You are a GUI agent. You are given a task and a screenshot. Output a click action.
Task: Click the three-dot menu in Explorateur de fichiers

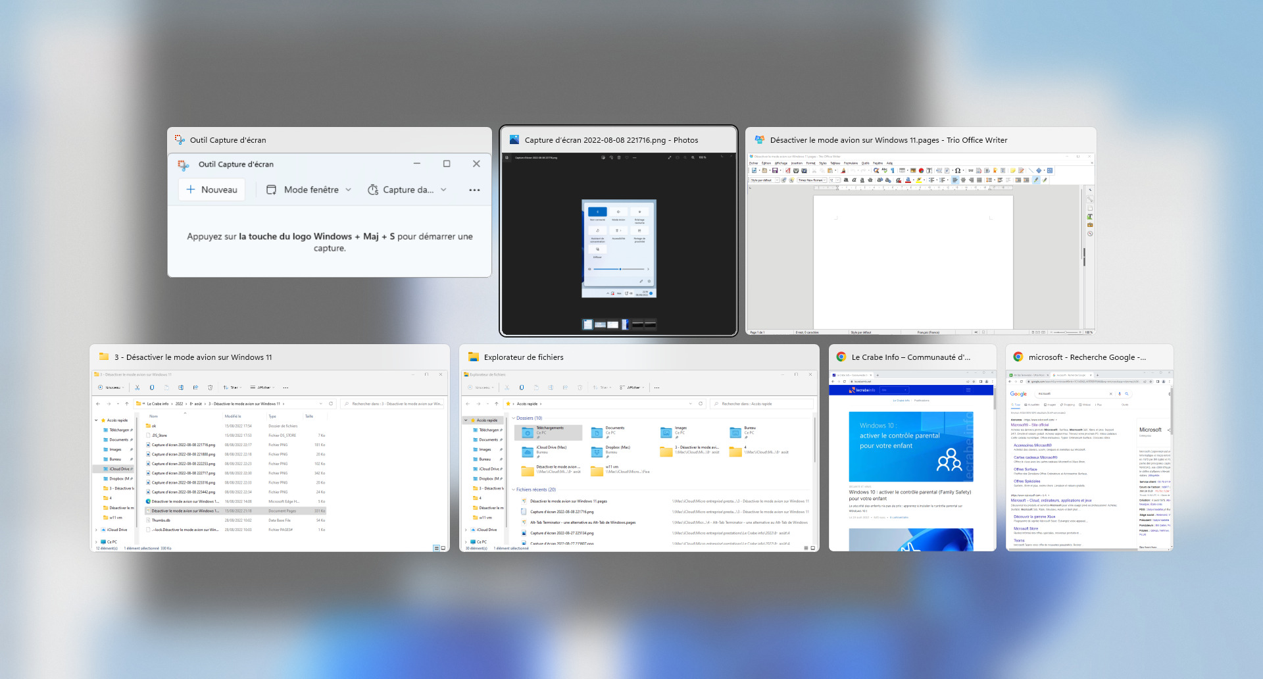(x=656, y=388)
